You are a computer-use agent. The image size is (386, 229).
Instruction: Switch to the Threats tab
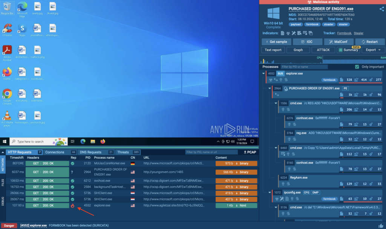click(x=128, y=152)
